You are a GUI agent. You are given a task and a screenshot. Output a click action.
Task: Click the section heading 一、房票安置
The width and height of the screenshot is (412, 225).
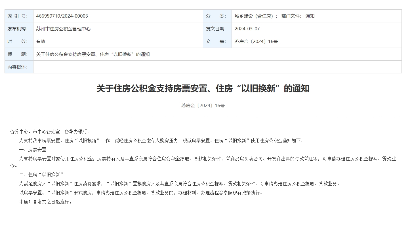[33, 150]
